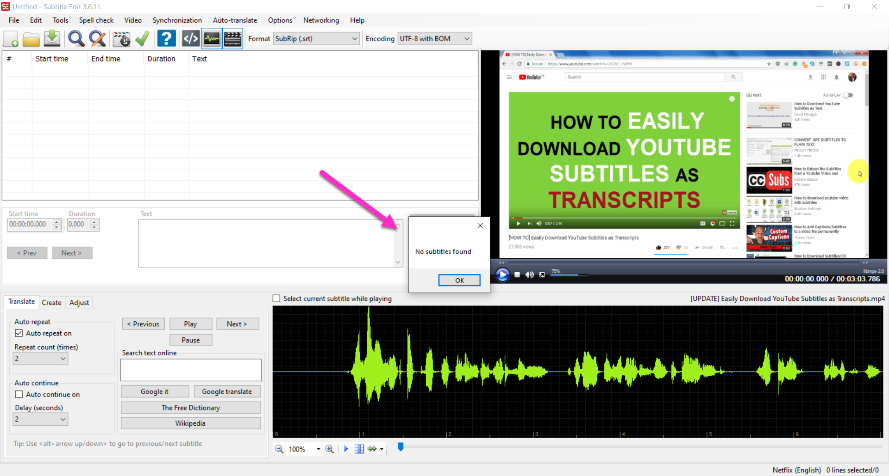Toggle fullscreen in the video player
889x476 pixels.
542,275
